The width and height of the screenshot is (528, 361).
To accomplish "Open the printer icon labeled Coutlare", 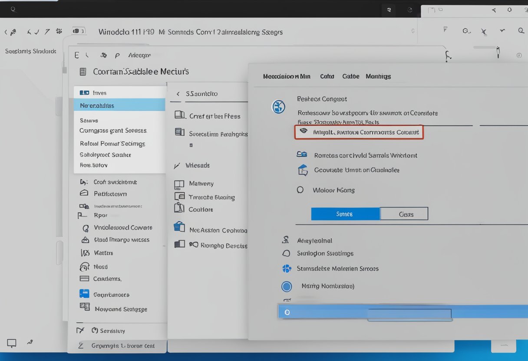I will [179, 209].
